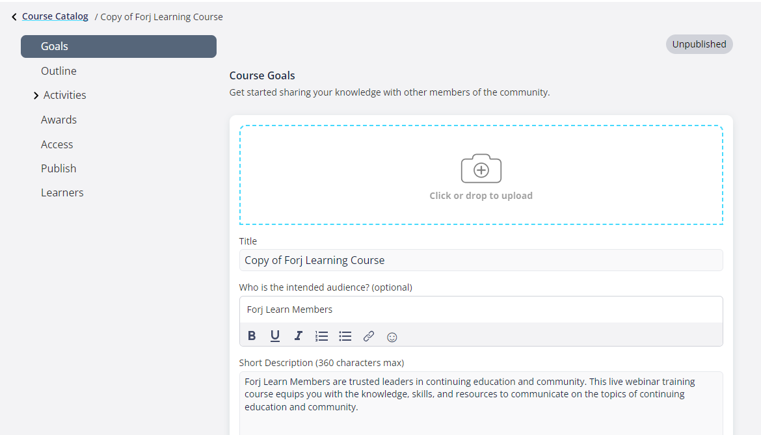Click the camera upload icon
The image size is (761, 435).
pos(481,169)
